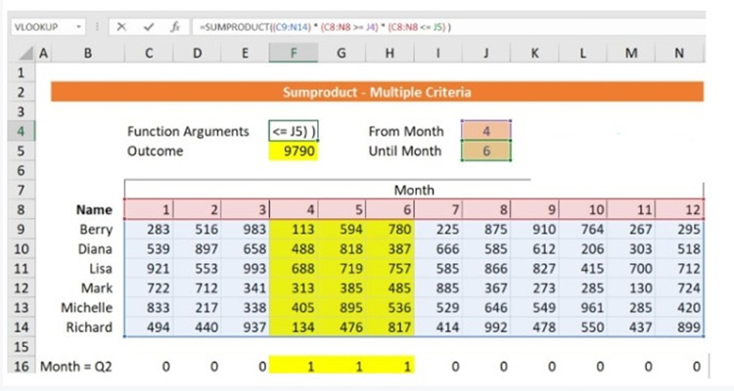Click the Name column heading

(94, 209)
